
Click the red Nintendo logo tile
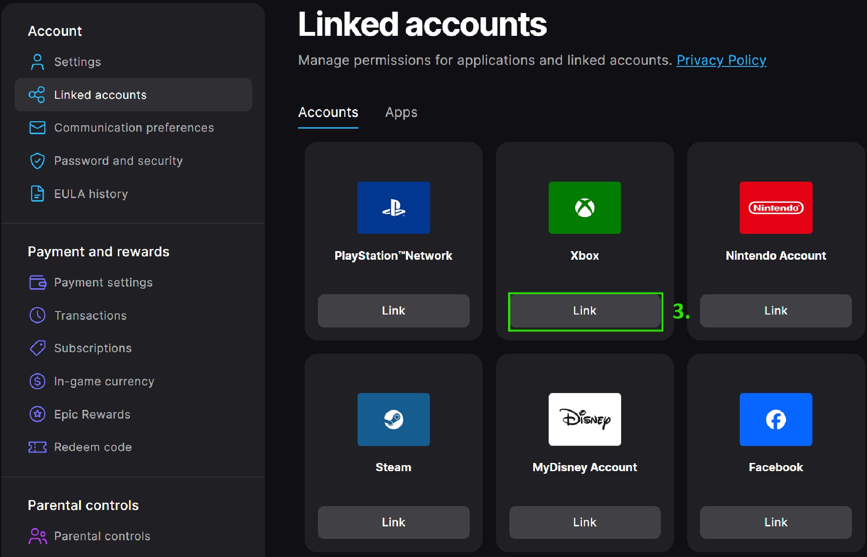[x=776, y=208]
